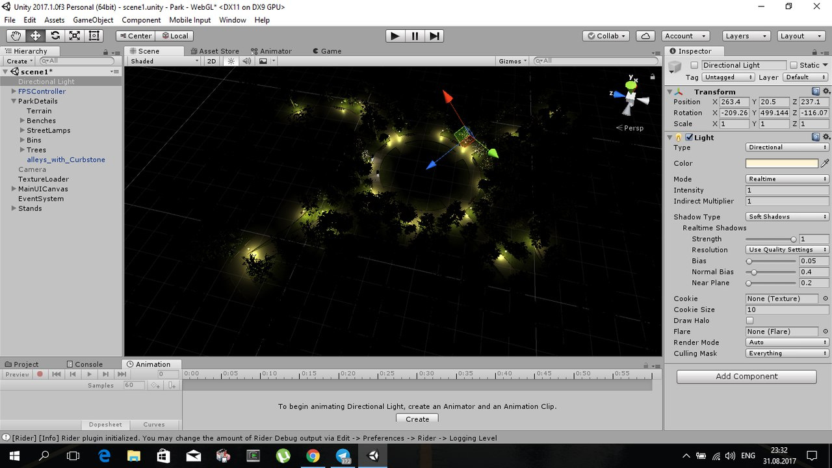Start Play mode
The image size is (832, 468).
point(395,36)
